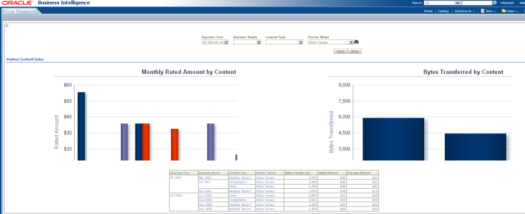Click the Aug 2008 month link
This screenshot has height=214, width=525.
pos(204,200)
